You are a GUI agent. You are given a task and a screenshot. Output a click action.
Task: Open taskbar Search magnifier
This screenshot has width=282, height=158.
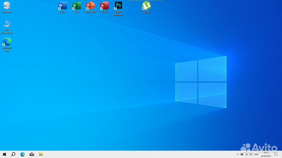tap(13, 154)
